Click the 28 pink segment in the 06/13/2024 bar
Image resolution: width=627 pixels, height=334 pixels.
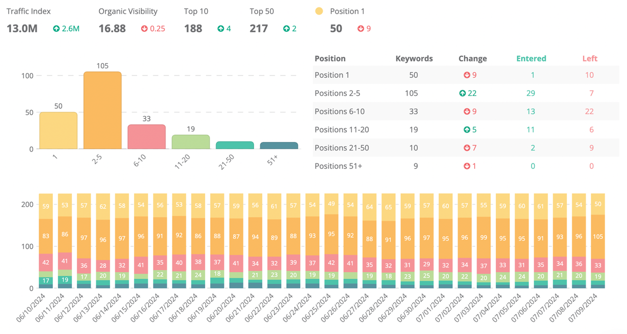coord(102,265)
